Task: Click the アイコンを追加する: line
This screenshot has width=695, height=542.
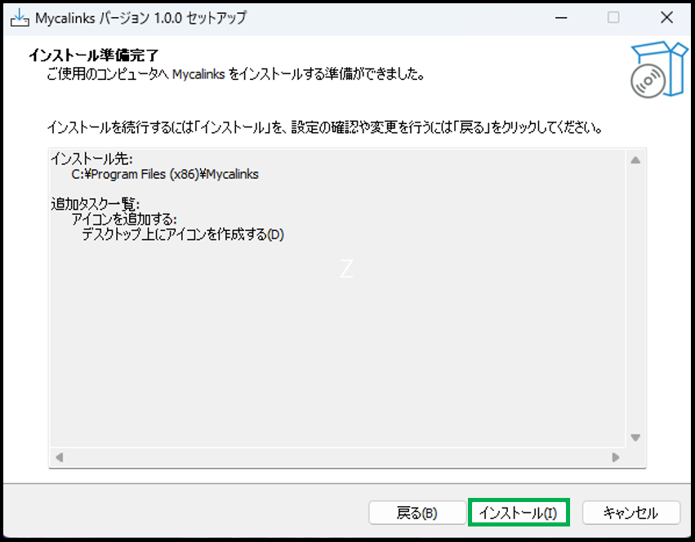Action: point(124,220)
